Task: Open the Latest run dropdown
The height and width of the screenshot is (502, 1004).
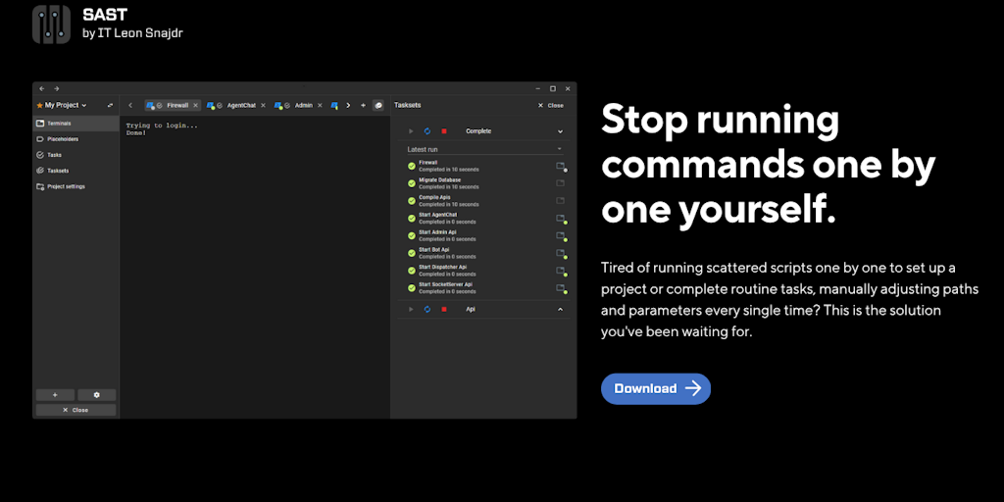Action: coord(484,149)
